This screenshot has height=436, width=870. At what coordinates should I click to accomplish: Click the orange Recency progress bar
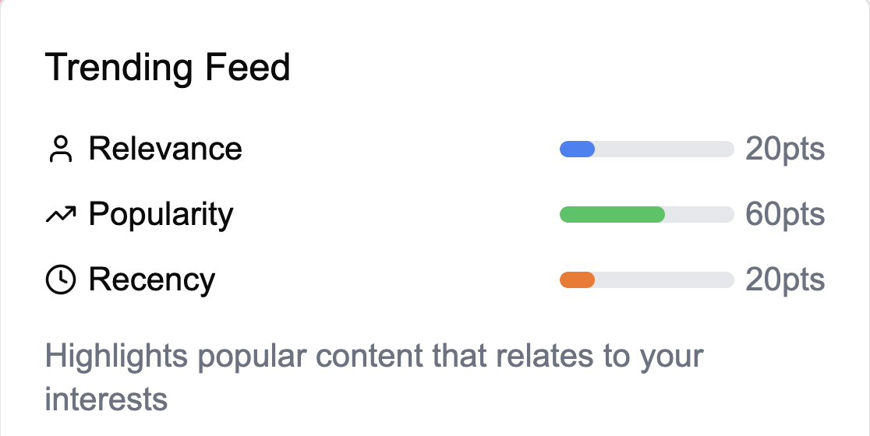click(x=577, y=280)
